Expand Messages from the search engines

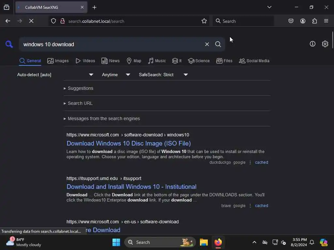point(102,118)
